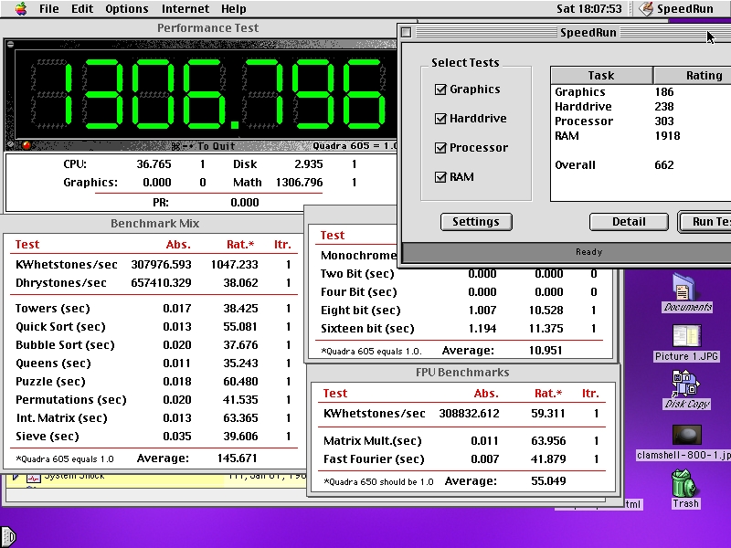Click the Math value 1306.796
The height and width of the screenshot is (548, 731).
click(299, 182)
